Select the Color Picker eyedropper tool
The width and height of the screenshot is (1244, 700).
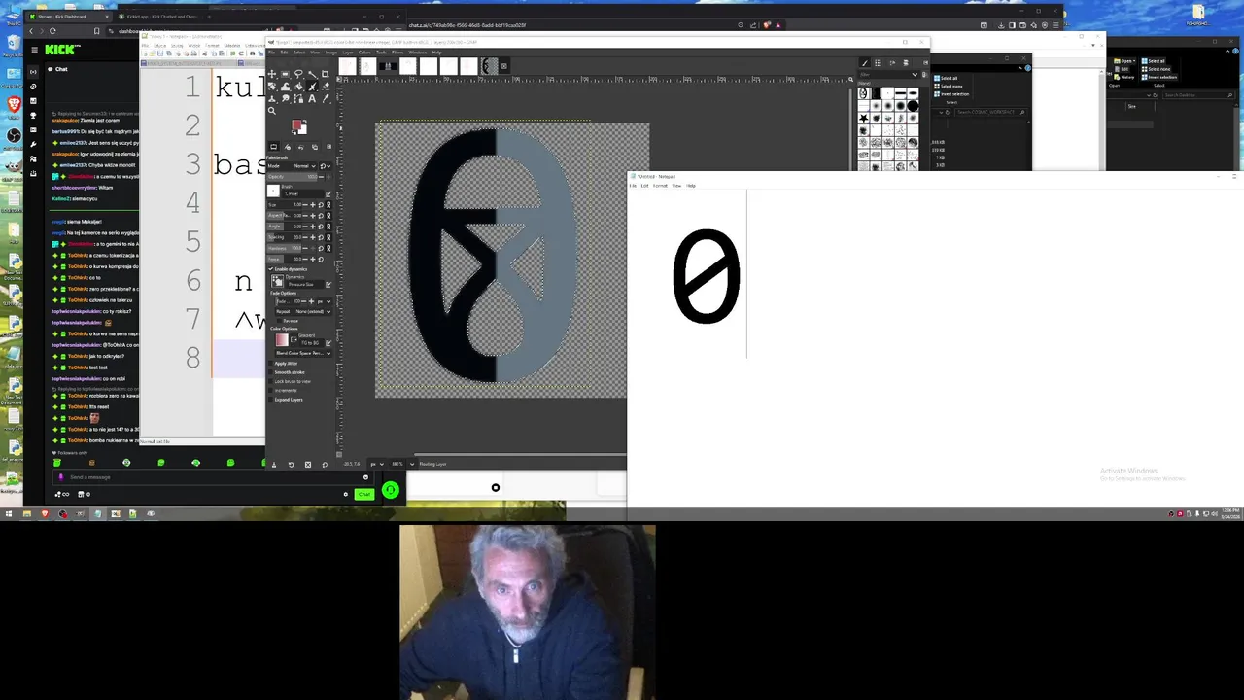pyautogui.click(x=325, y=98)
